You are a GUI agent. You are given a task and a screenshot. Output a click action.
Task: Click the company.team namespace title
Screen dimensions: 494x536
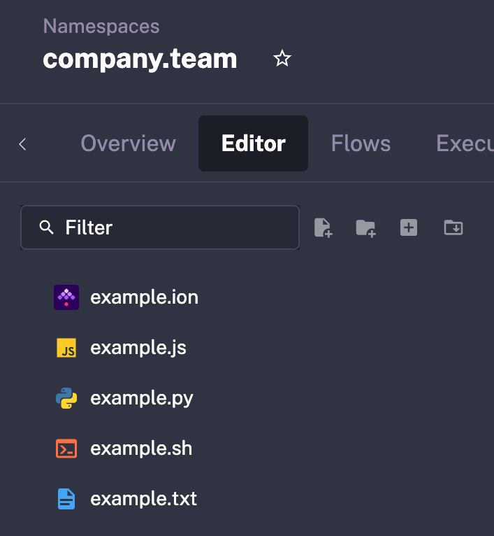pyautogui.click(x=140, y=59)
